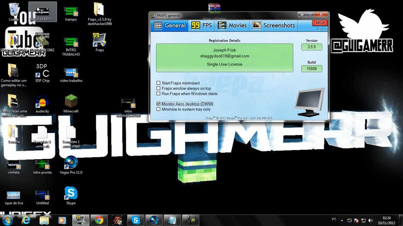Select the Como editar um gameplay folder
403x226 pixels.
click(x=14, y=75)
